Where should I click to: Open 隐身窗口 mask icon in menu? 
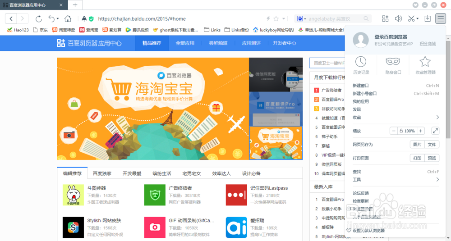(x=393, y=61)
